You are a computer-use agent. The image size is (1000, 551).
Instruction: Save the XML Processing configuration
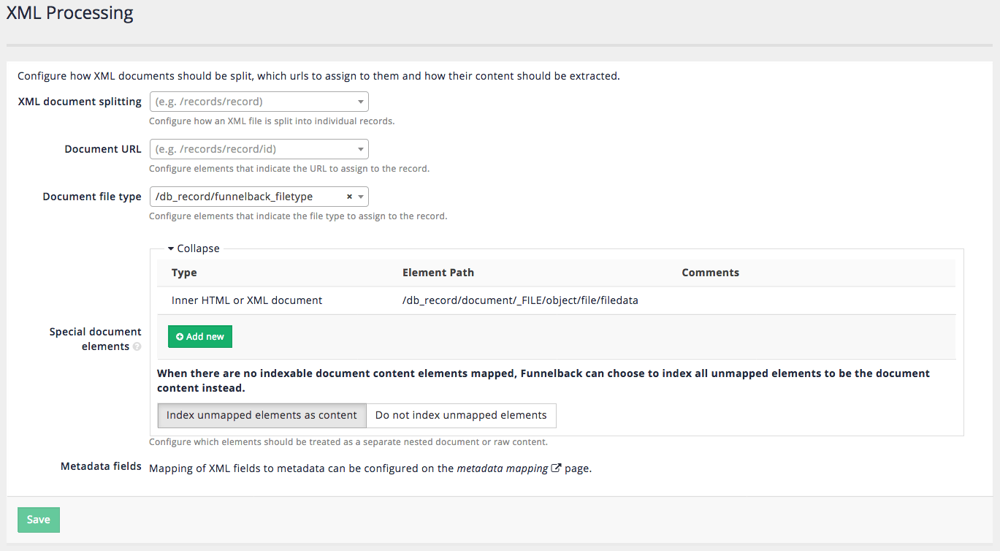click(x=38, y=519)
